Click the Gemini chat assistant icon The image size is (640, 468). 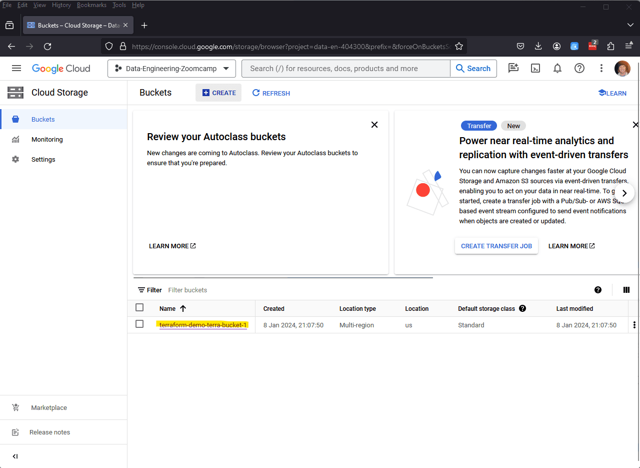(x=513, y=69)
